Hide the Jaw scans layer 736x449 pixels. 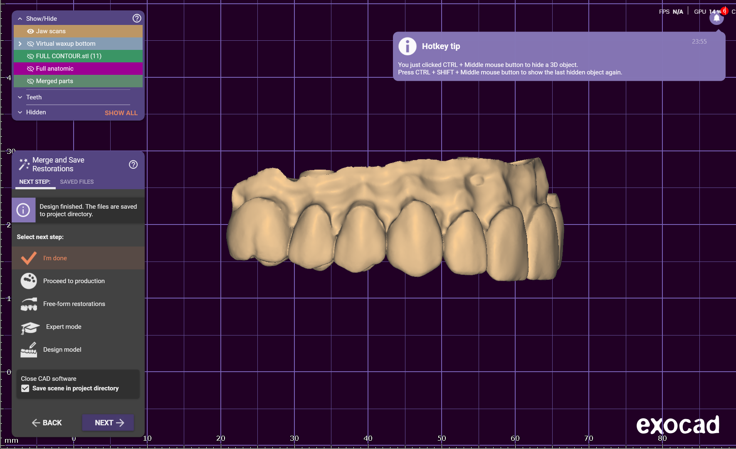[x=30, y=31]
